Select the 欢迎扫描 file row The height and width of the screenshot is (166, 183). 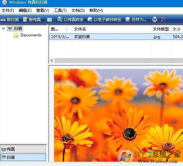tap(116, 37)
